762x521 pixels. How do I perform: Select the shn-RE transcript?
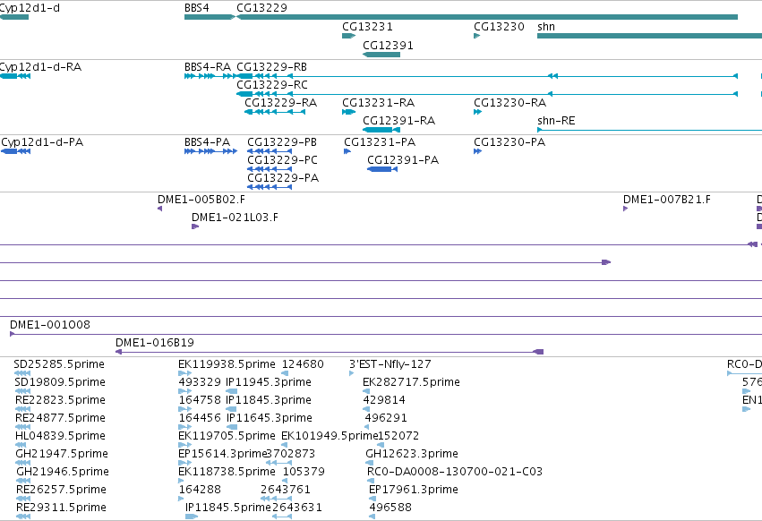[650, 130]
